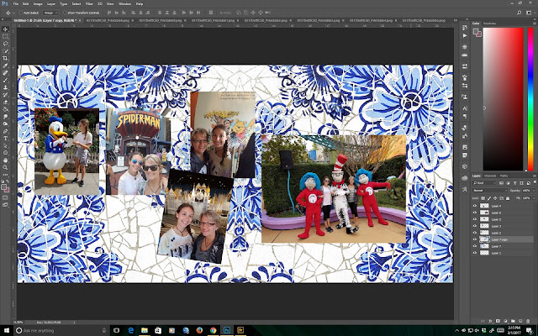Open the Opacity dropdown arrow
The width and height of the screenshot is (538, 336).
click(x=533, y=191)
